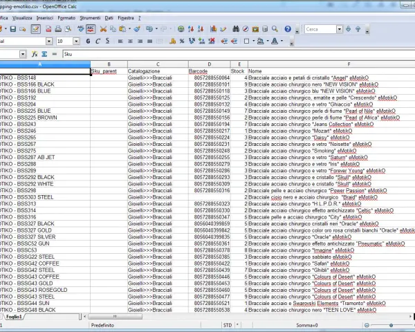This screenshot has height=332, width=415.
Task: Click the Paste clipboard icon
Action: coord(122,29)
